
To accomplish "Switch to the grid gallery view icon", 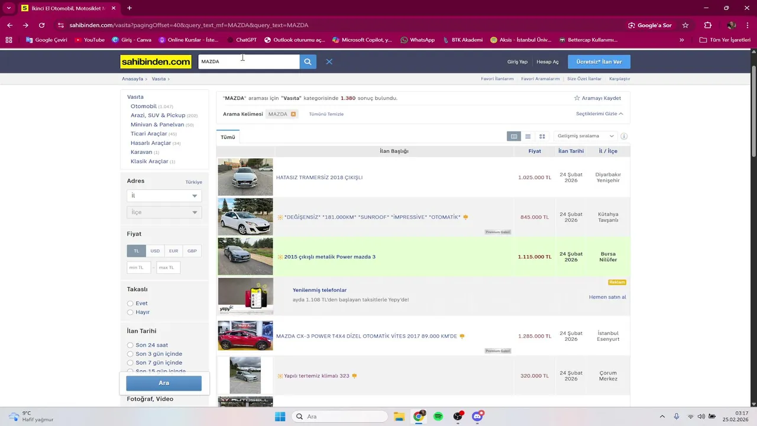I will click(542, 137).
